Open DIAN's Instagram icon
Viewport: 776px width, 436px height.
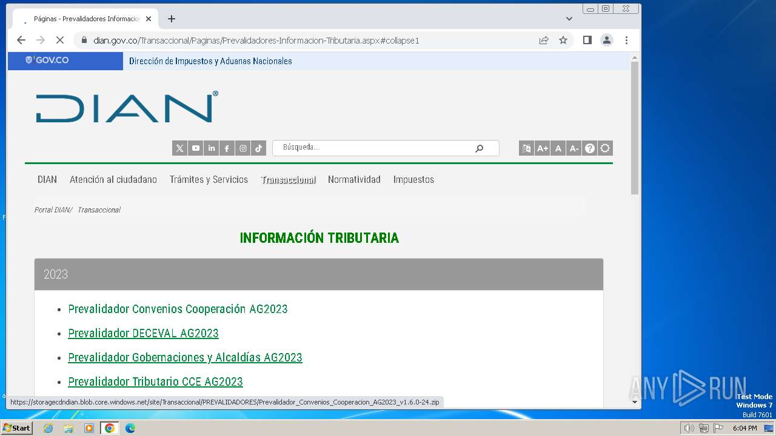pos(242,148)
